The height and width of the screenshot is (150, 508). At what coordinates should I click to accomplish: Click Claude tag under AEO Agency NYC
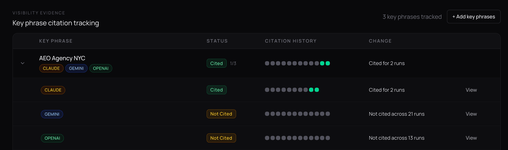pyautogui.click(x=51, y=68)
